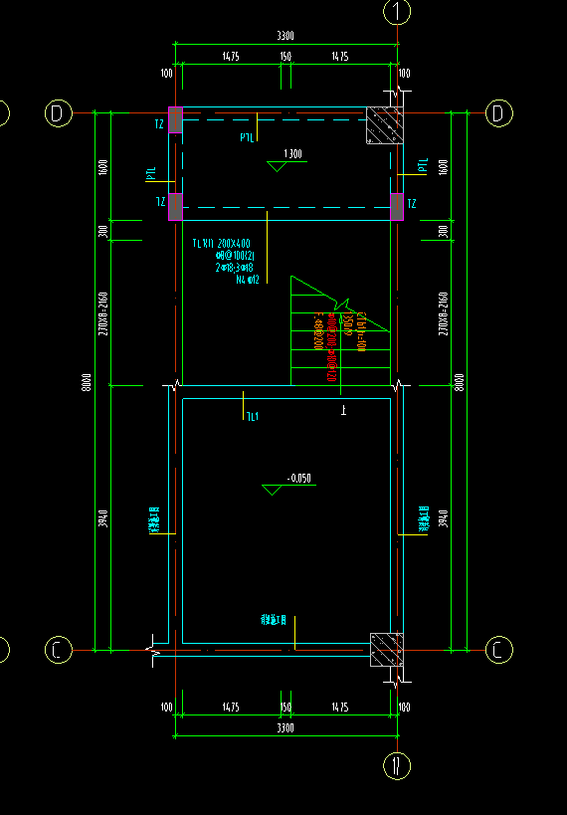Select the bottom 3300 overall dimension
The height and width of the screenshot is (815, 567).
pos(285,727)
